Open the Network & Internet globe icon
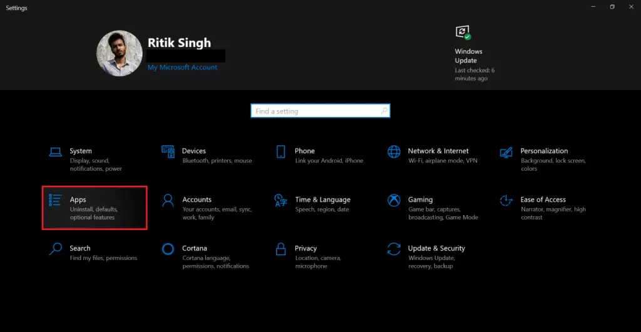 (x=394, y=151)
